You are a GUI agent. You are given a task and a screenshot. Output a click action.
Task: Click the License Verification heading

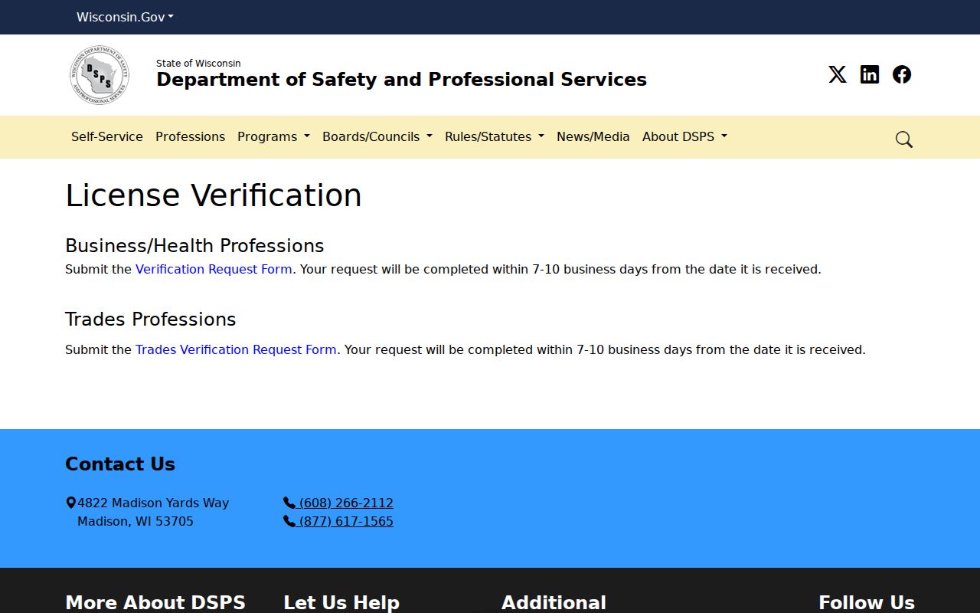pos(214,195)
